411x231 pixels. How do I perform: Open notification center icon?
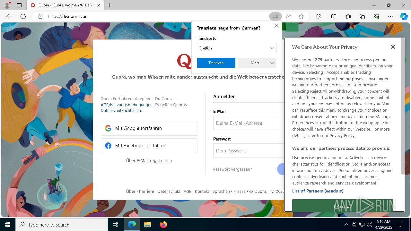[400, 225]
